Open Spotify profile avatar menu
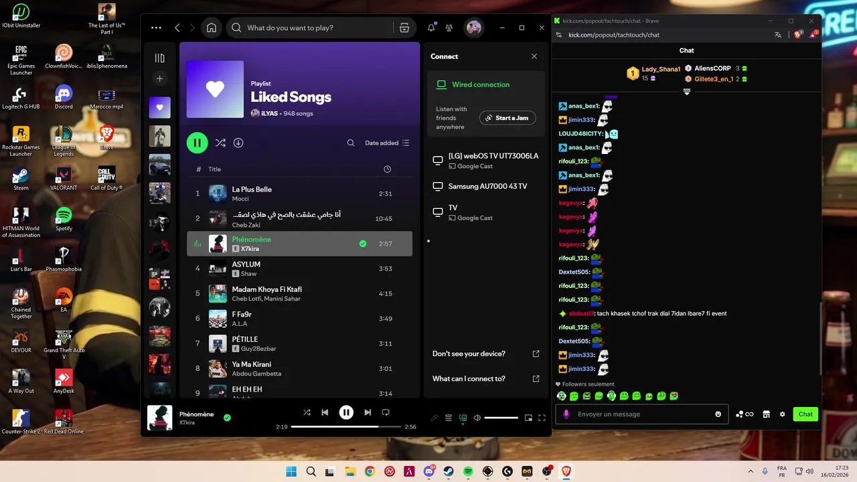The width and height of the screenshot is (857, 482). tap(474, 27)
